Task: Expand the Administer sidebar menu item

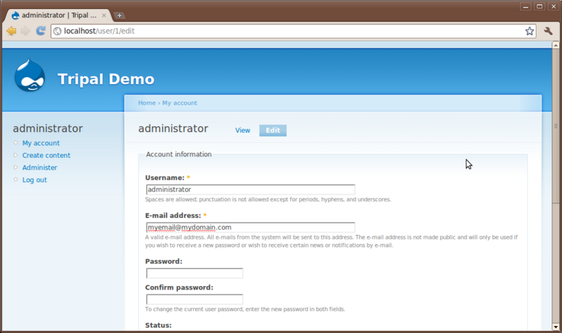Action: (x=39, y=168)
